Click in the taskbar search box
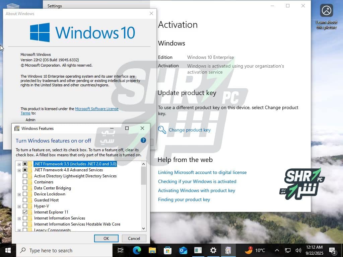This screenshot has height=257, width=343. 64,250
